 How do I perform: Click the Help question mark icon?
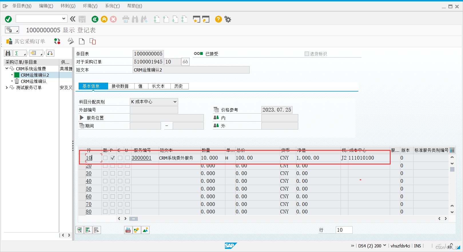coord(218,19)
